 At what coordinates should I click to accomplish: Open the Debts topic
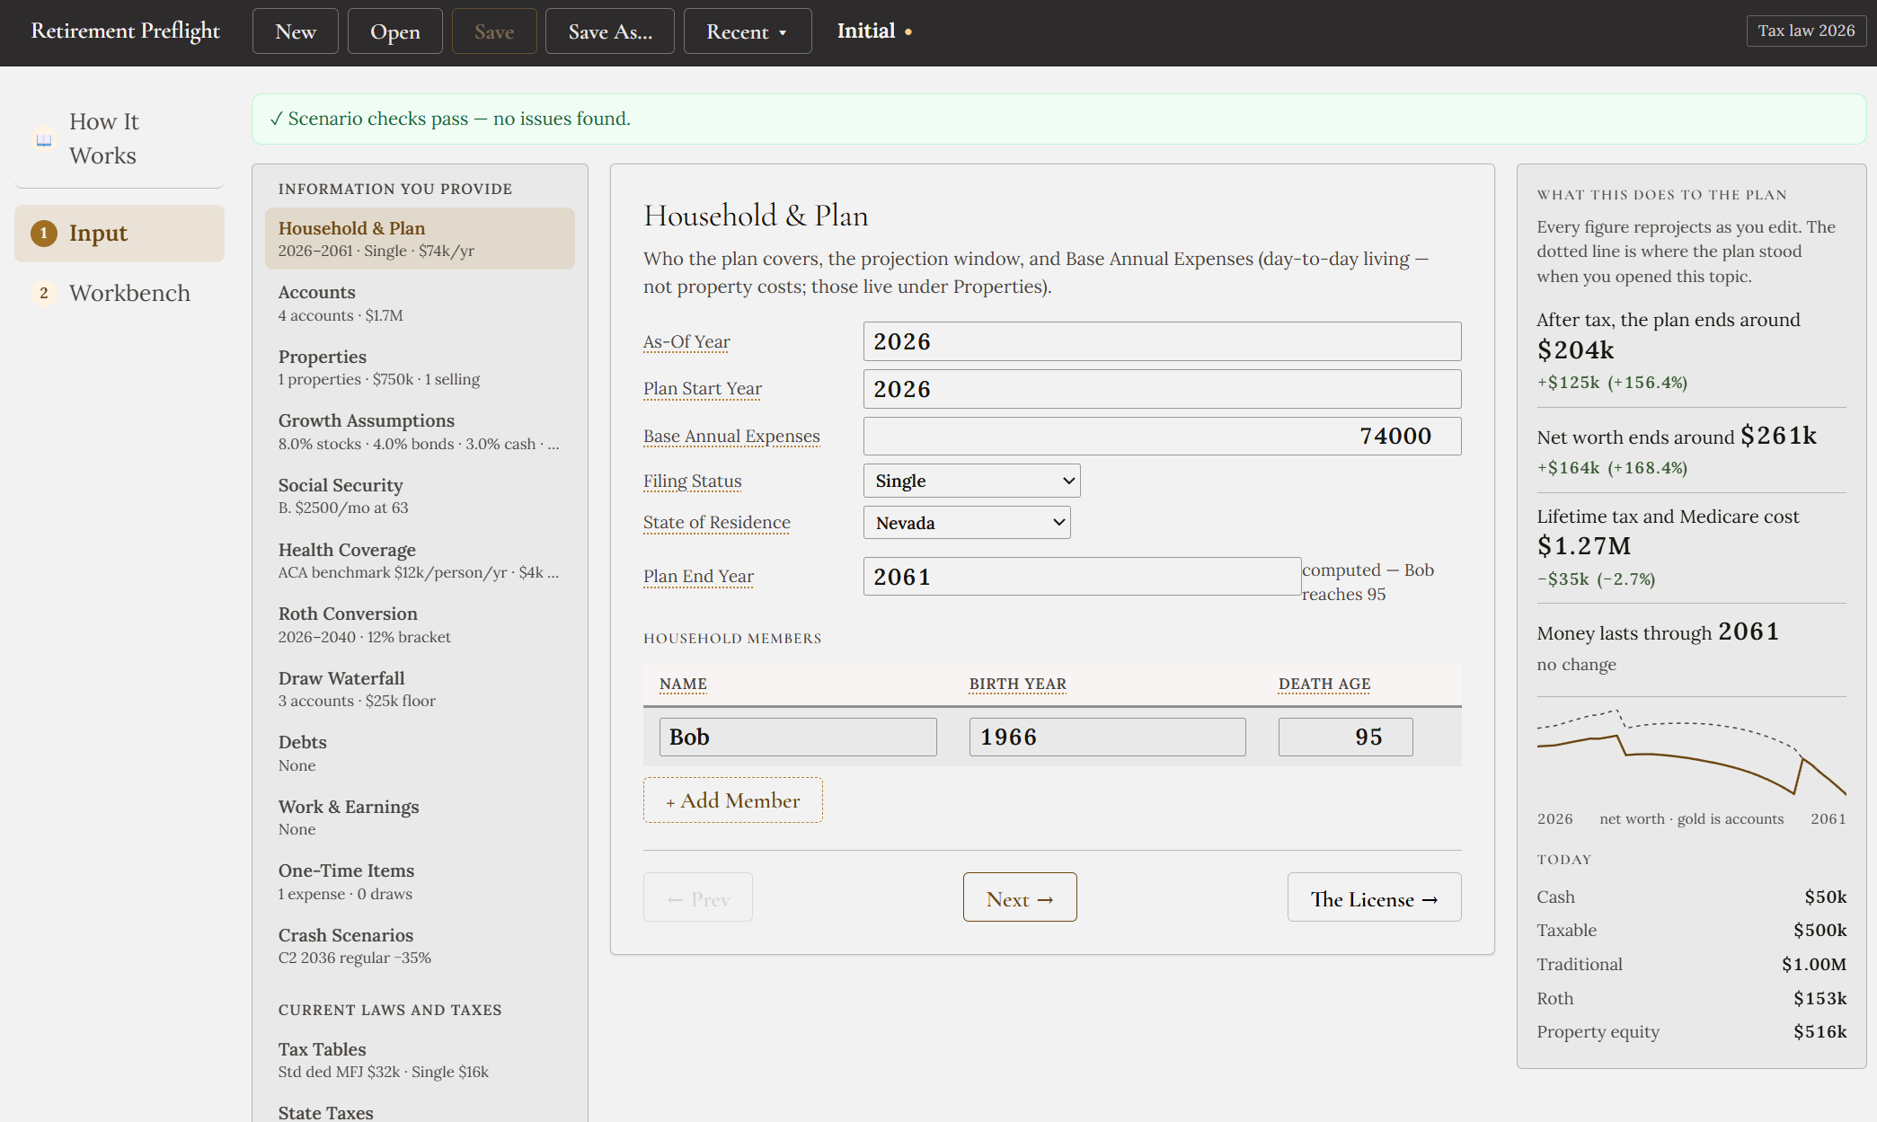coord(420,754)
